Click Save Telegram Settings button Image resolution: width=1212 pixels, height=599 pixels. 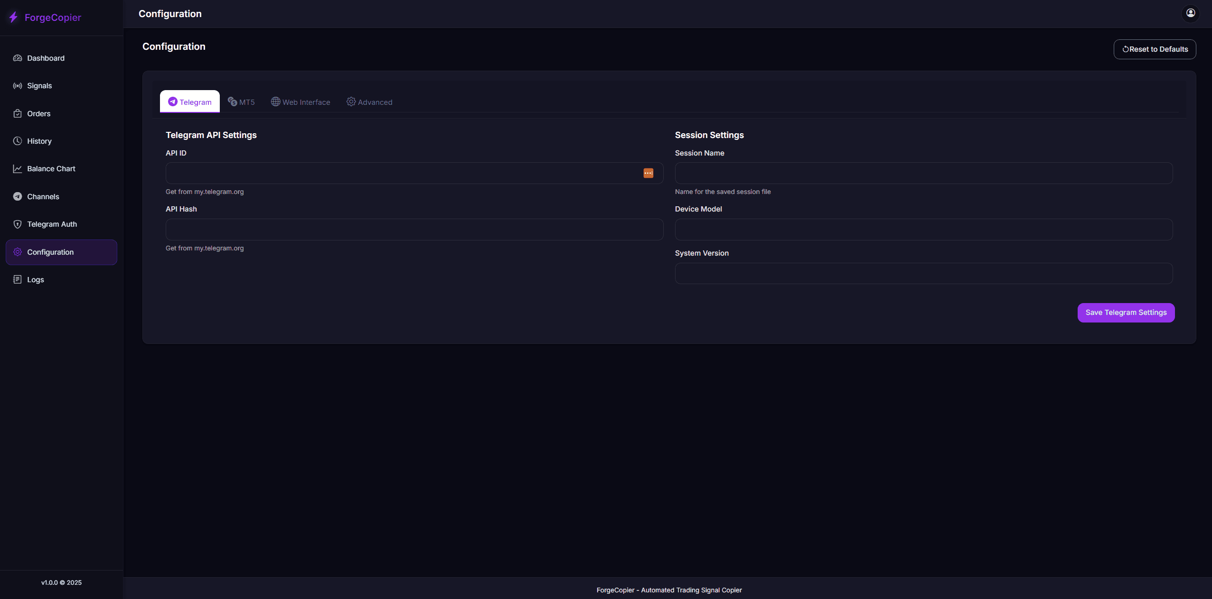[x=1126, y=313]
